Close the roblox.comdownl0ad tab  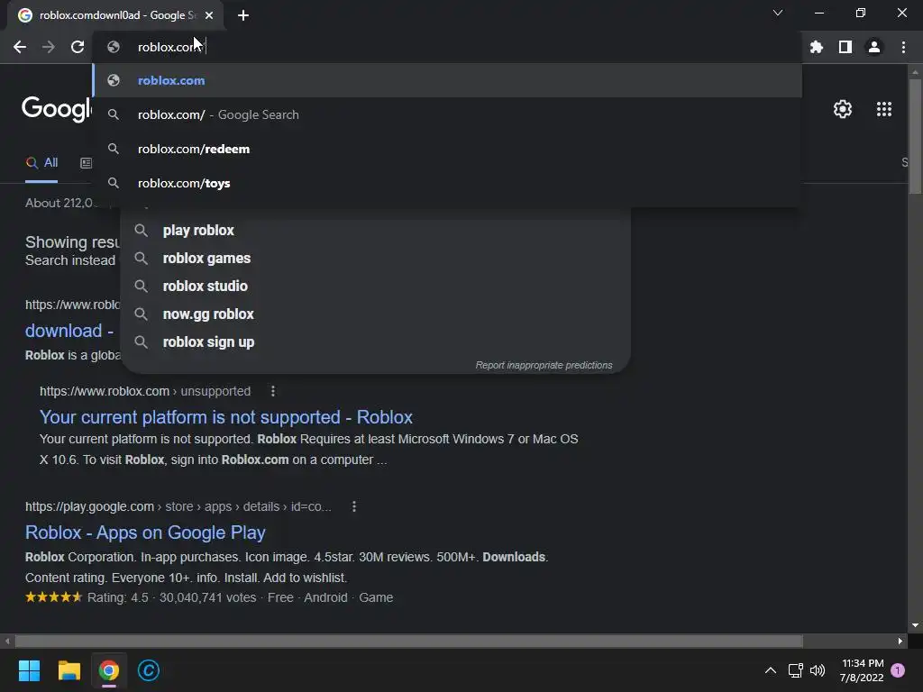pos(209,15)
